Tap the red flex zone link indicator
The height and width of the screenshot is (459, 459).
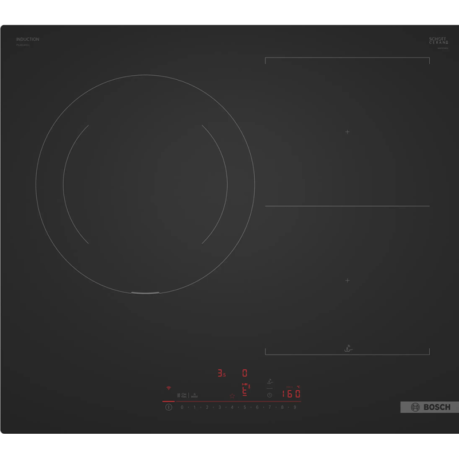[245, 384]
